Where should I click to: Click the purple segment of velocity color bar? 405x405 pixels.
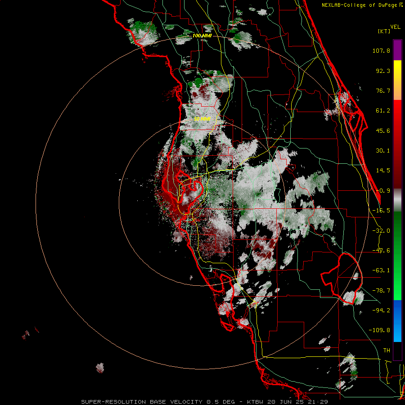[x=397, y=50]
